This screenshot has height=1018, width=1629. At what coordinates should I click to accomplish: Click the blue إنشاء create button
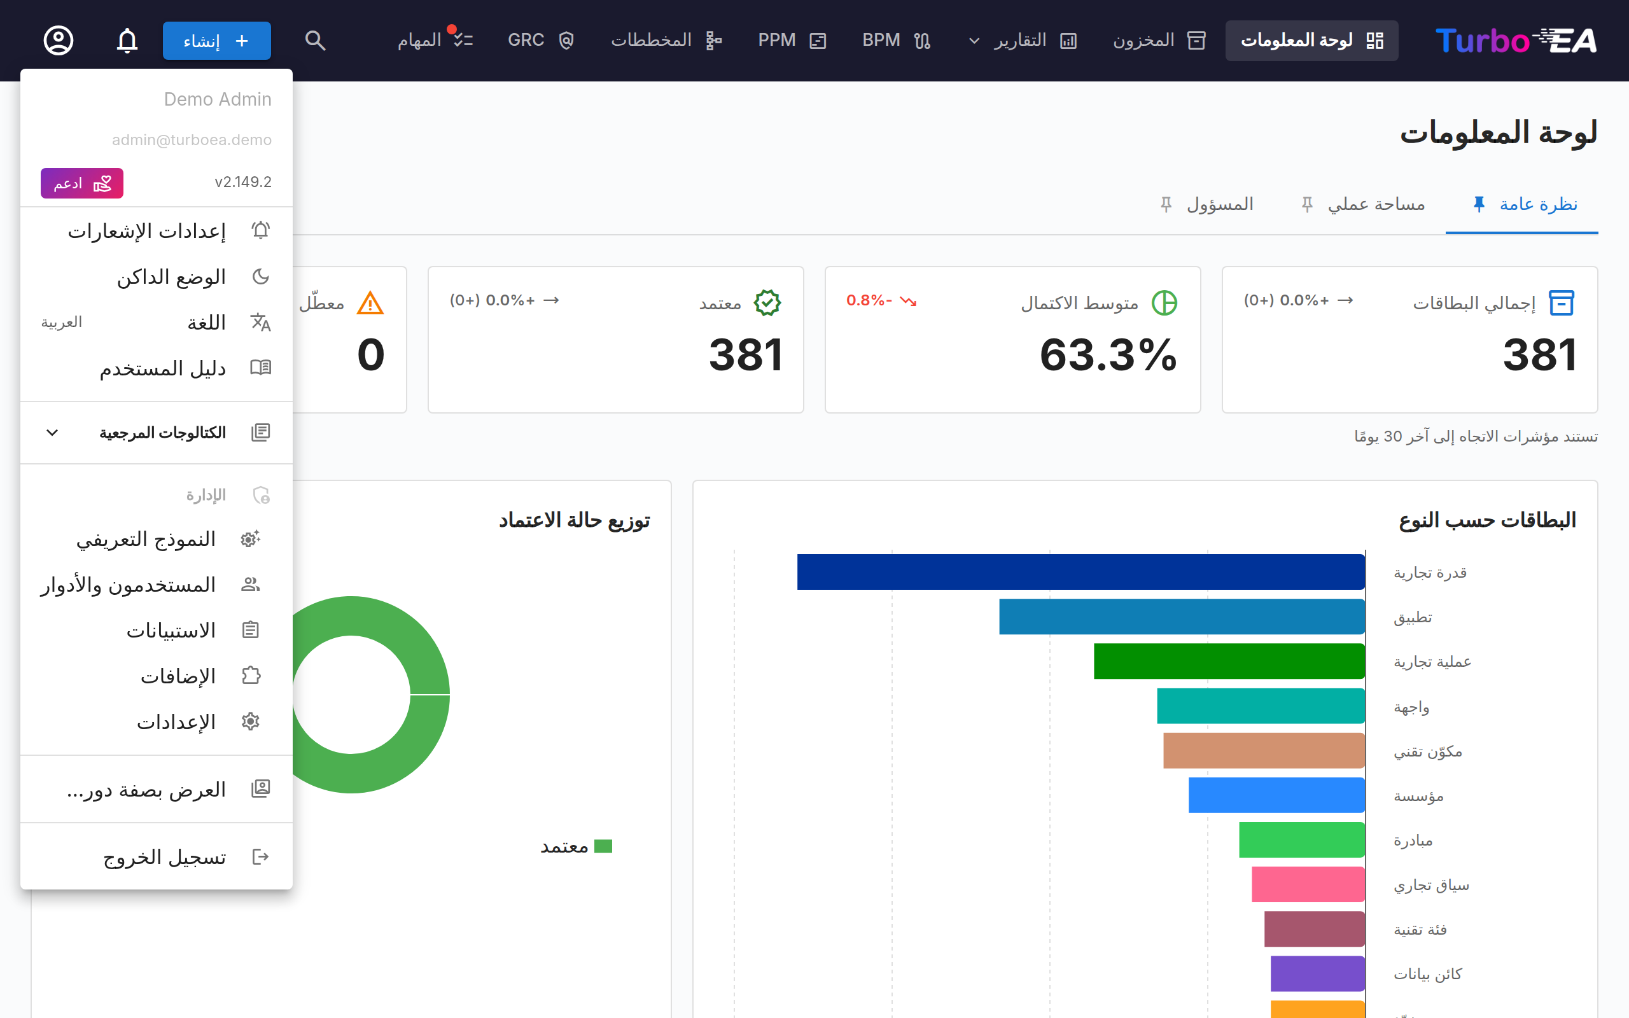pos(217,40)
